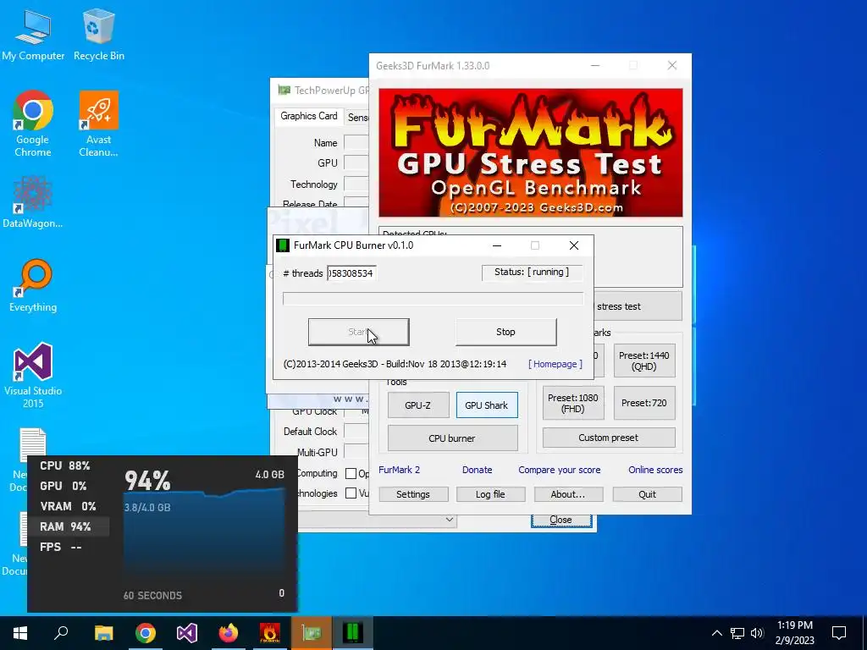The height and width of the screenshot is (650, 867).
Task: Launch Visual Studio 2015 from the desktop
Action: [33, 376]
